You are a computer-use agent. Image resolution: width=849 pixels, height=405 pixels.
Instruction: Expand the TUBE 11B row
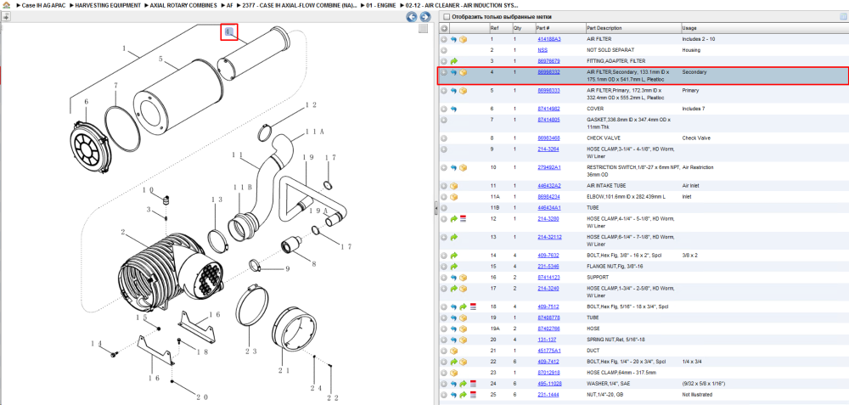(444, 208)
